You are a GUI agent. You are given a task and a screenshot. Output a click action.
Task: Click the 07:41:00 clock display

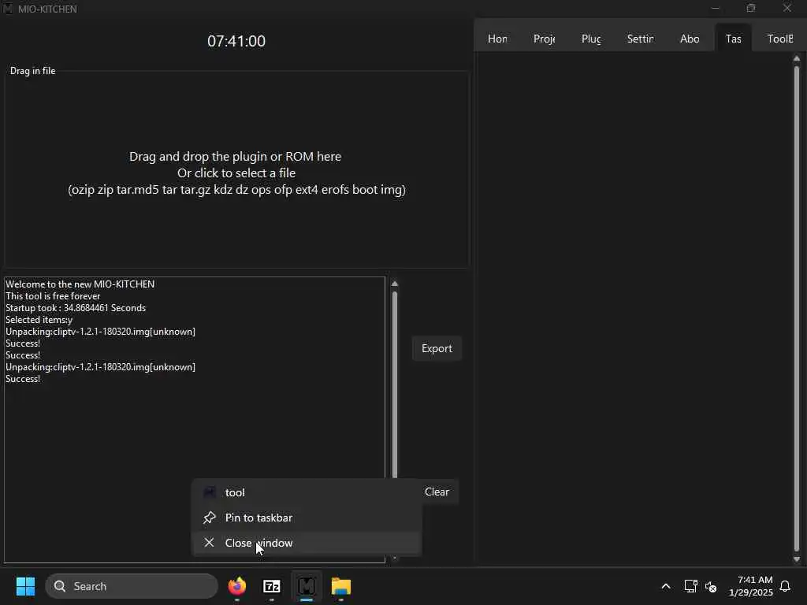[x=236, y=41]
